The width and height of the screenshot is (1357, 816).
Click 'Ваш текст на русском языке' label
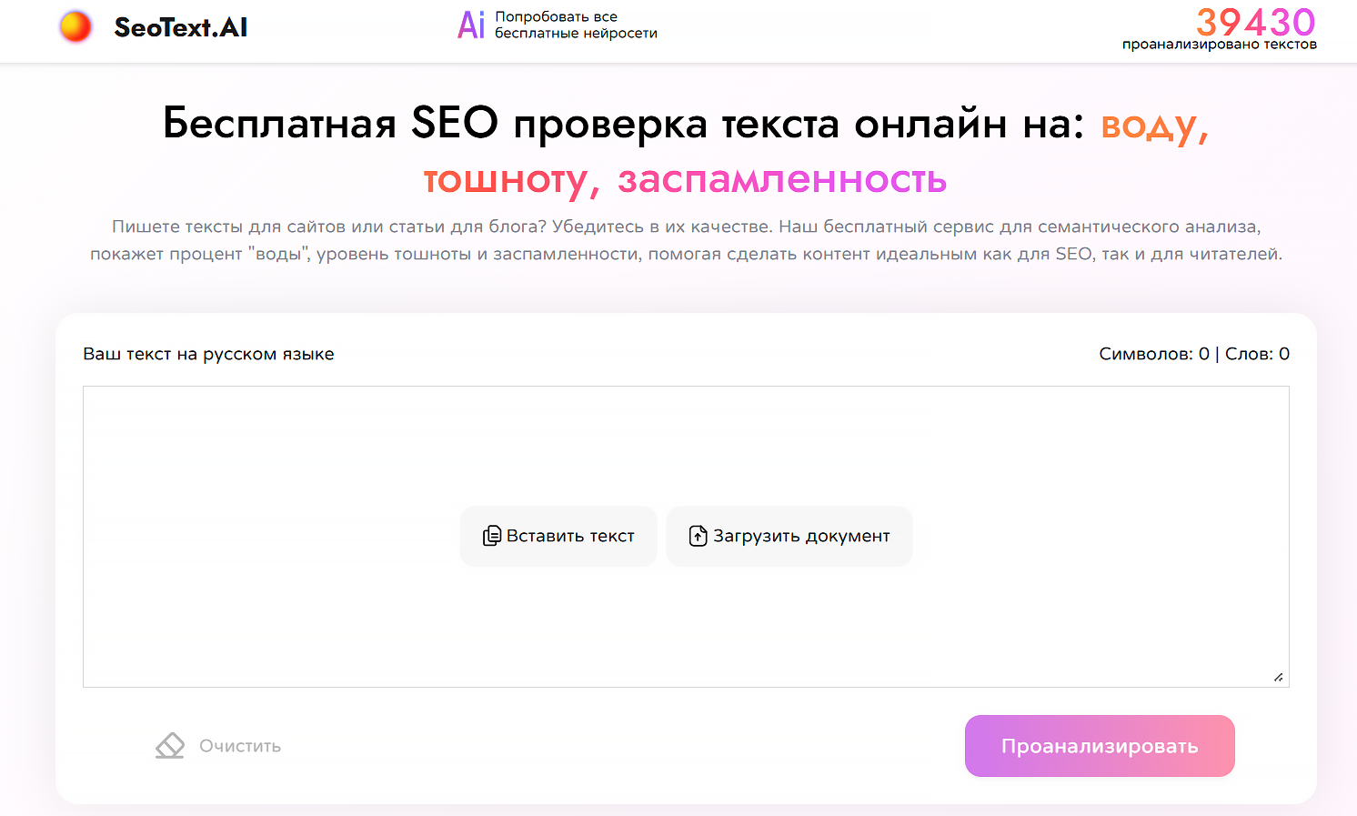click(x=208, y=354)
